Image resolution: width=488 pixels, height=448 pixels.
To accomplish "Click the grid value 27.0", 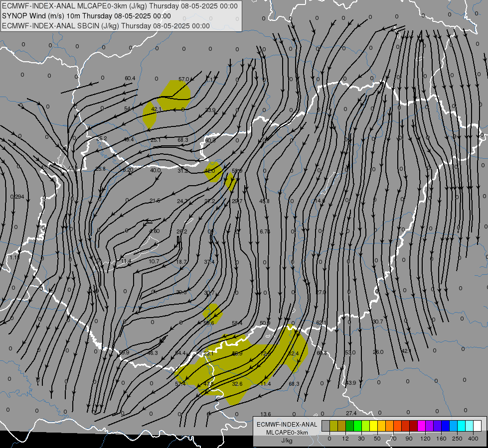I will point(321,292).
